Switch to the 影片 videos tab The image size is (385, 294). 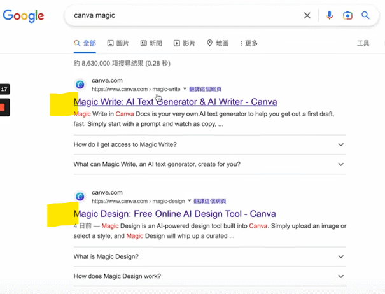tap(185, 43)
